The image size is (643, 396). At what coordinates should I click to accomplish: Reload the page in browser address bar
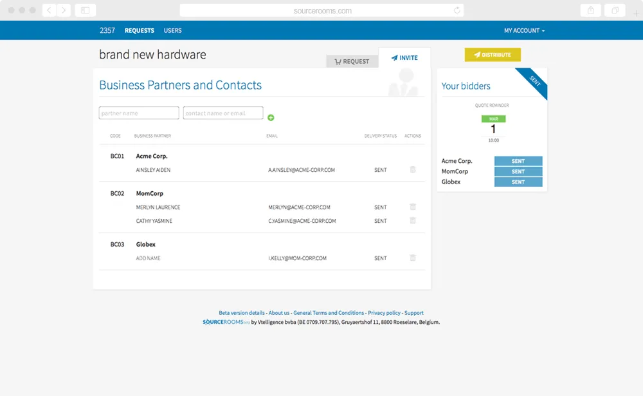click(457, 10)
